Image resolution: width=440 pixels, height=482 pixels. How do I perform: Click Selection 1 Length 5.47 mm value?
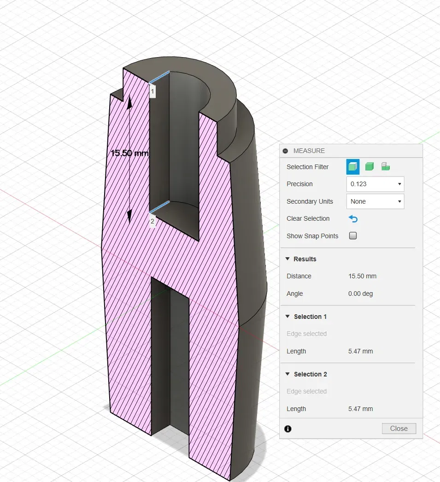coord(360,351)
